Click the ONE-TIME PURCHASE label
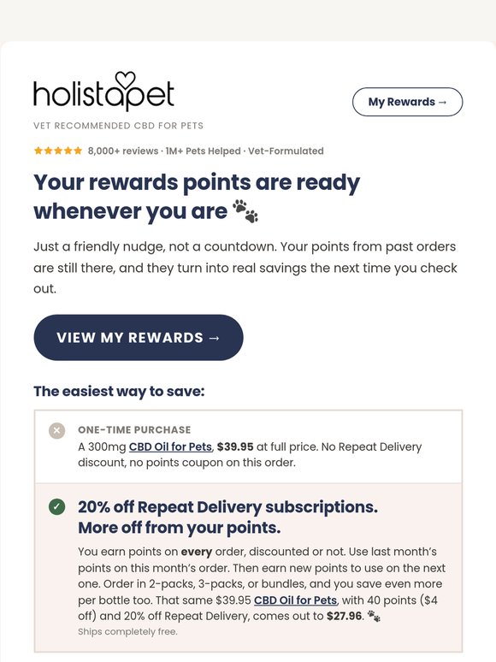Screen dimensions: 496x662 [134, 430]
